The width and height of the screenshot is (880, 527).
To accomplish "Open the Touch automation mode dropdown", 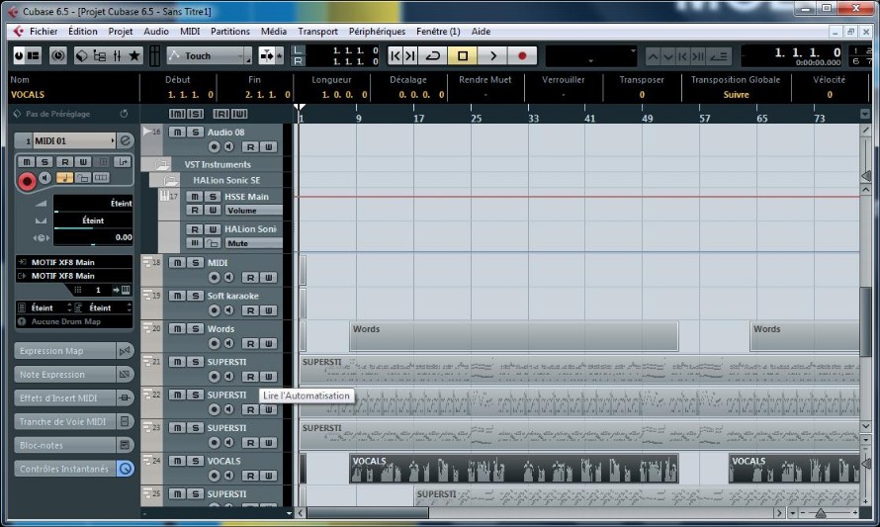I will click(210, 55).
